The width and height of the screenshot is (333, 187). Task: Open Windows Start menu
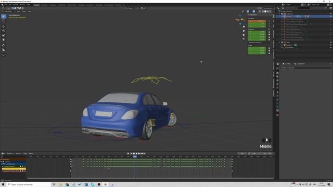pos(3,184)
